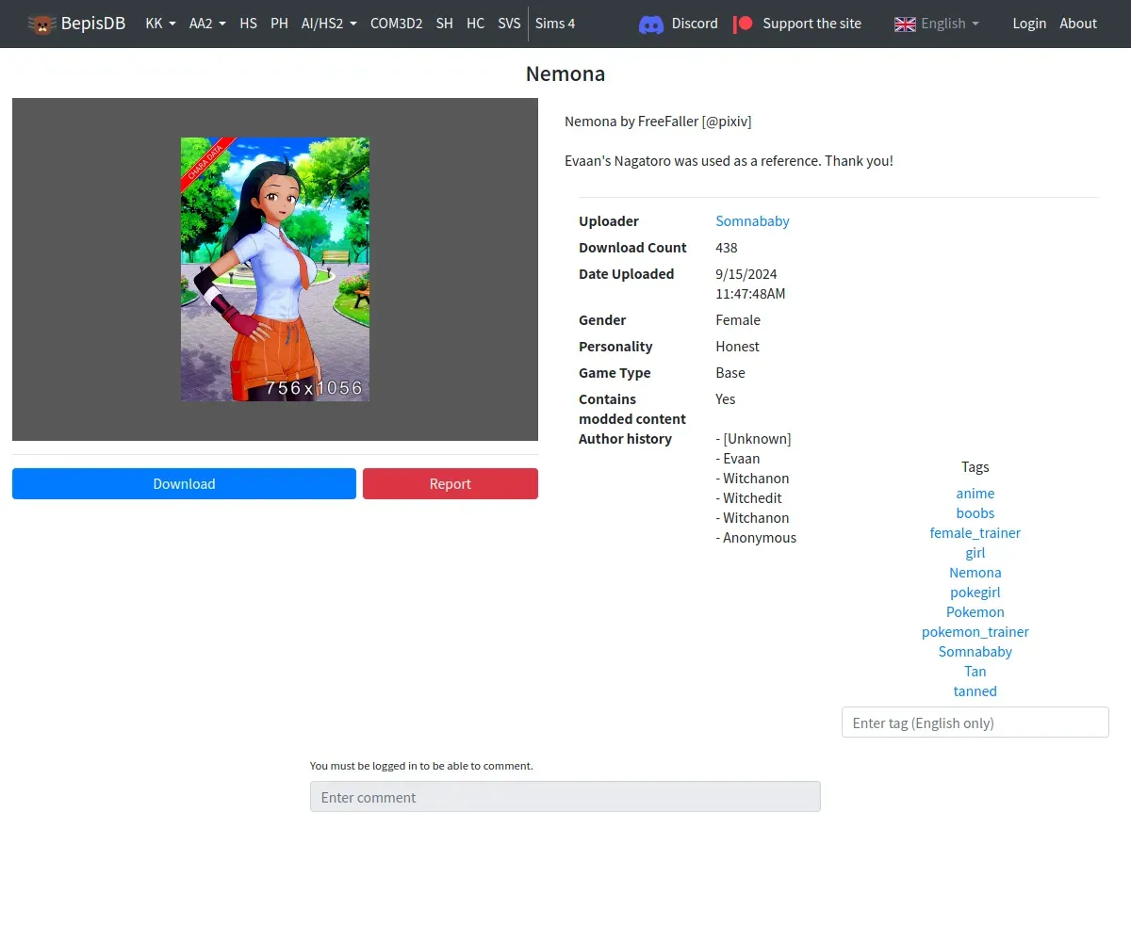
Task: Focus the Enter tag input field
Action: (x=975, y=723)
